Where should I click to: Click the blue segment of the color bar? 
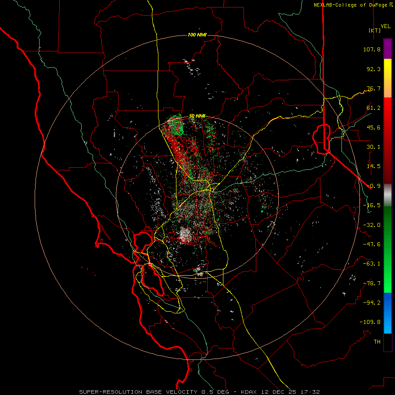[388, 313]
